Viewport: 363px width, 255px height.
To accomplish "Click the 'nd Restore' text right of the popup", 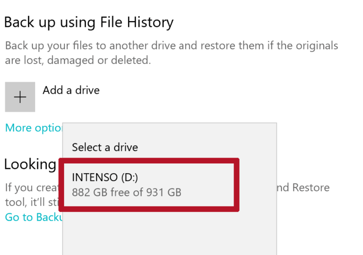I will click(303, 187).
